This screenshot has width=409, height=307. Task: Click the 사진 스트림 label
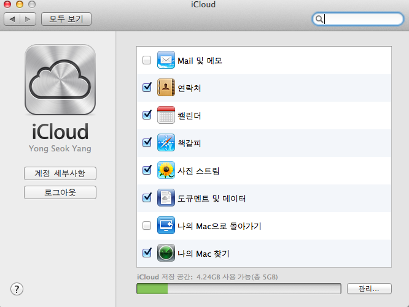point(198,171)
